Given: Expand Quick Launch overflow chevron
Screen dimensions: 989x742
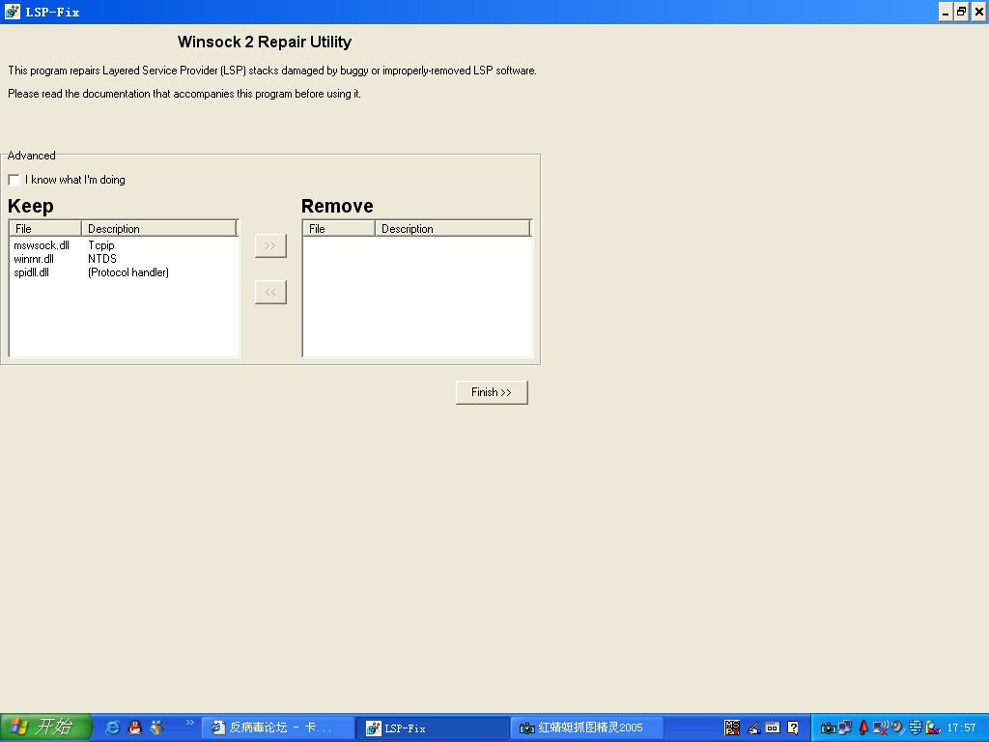Looking at the screenshot, I should click(x=189, y=723).
